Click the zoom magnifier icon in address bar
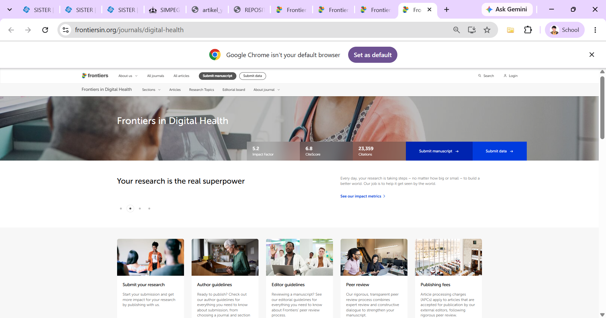 click(x=456, y=30)
